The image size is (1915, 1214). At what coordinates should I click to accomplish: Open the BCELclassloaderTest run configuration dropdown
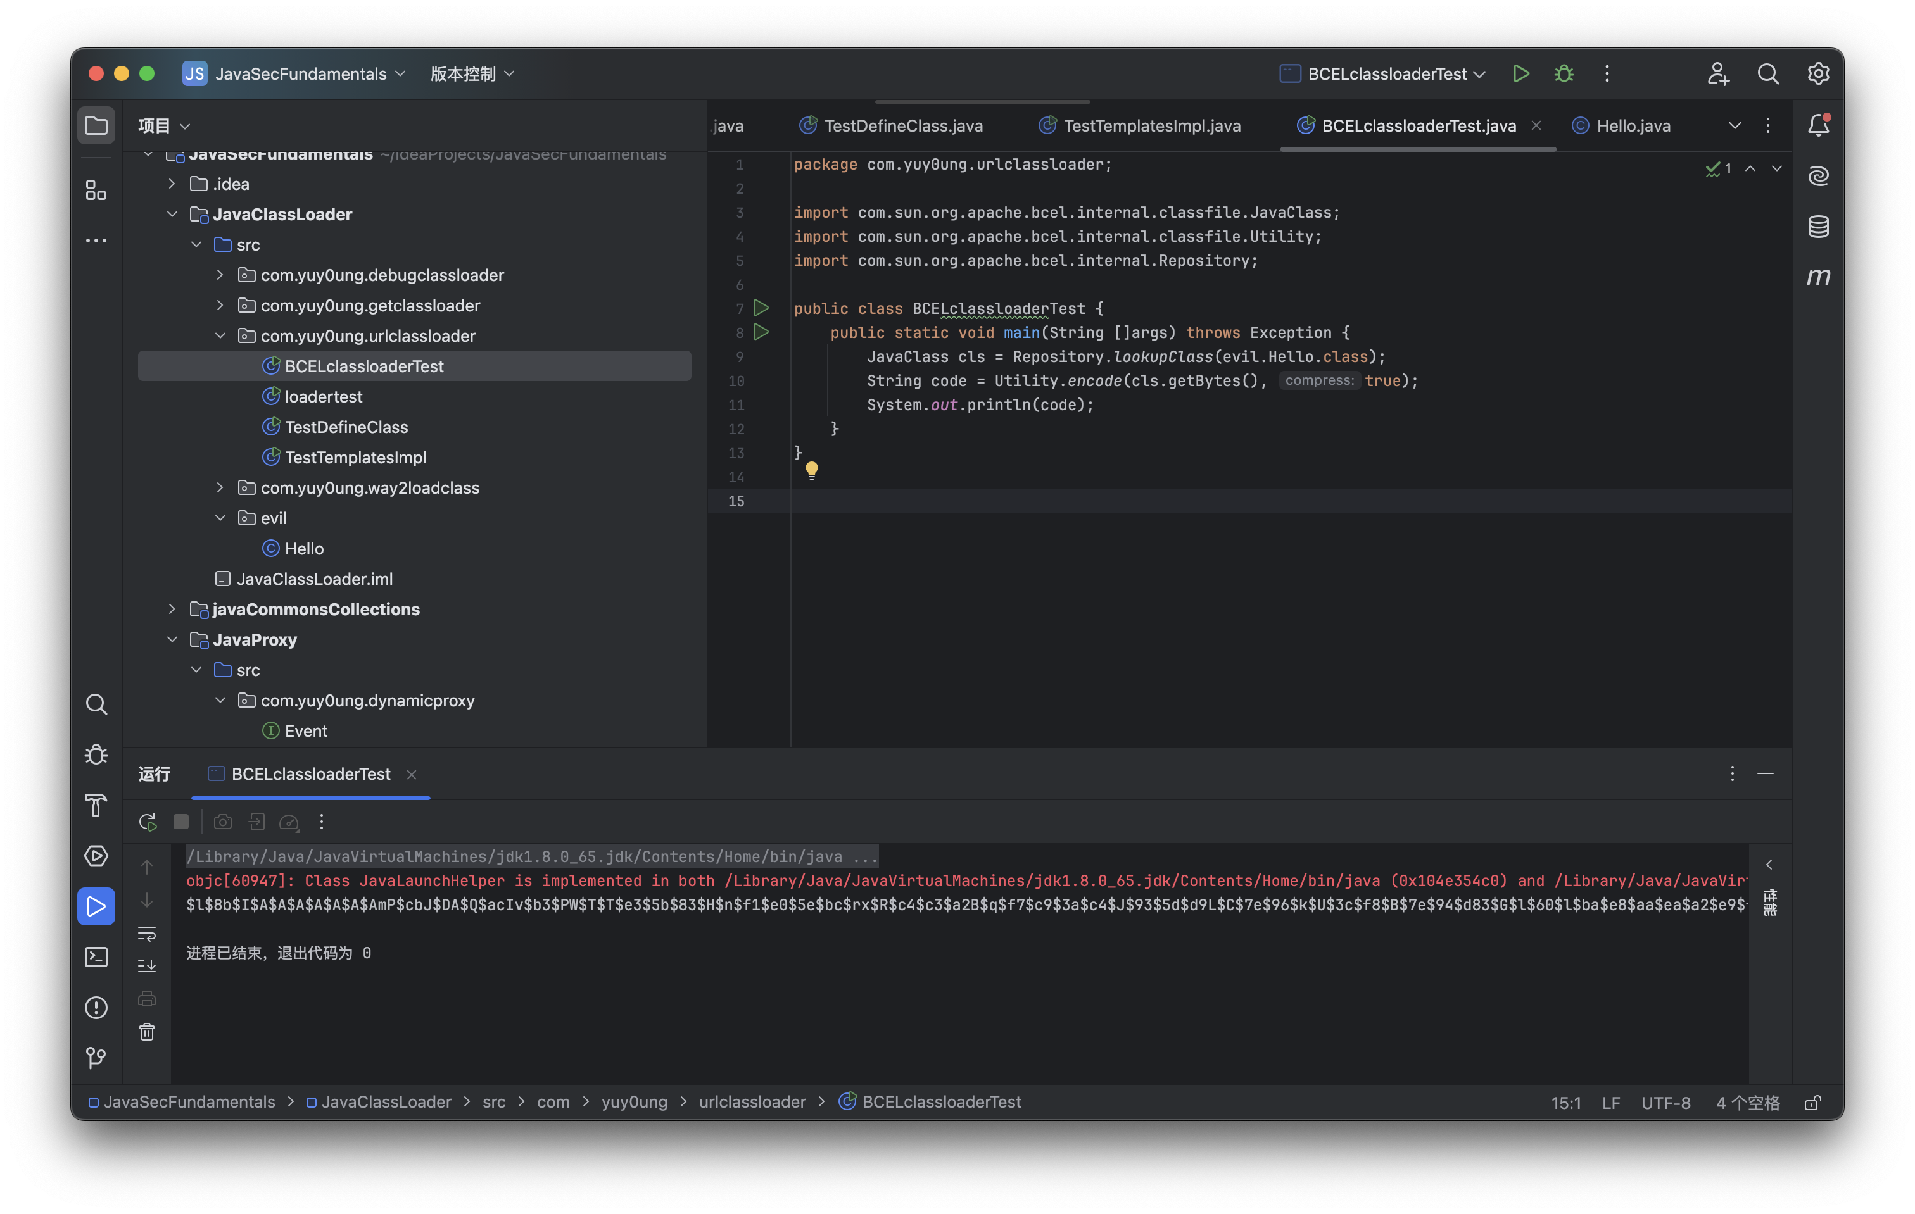tap(1387, 74)
